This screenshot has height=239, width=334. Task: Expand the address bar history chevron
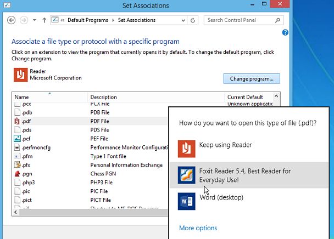pyautogui.click(x=183, y=20)
